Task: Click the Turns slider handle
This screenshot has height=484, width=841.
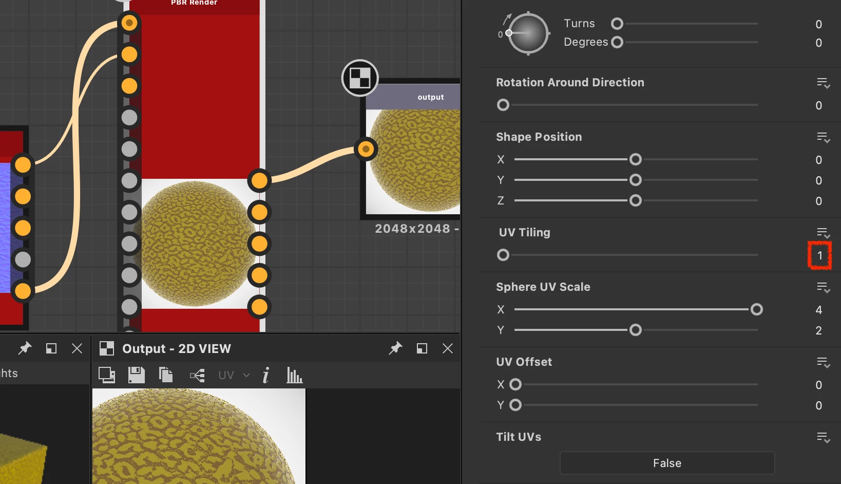Action: [617, 24]
